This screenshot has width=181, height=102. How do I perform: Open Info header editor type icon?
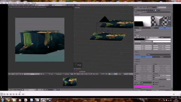(x=10, y=5)
